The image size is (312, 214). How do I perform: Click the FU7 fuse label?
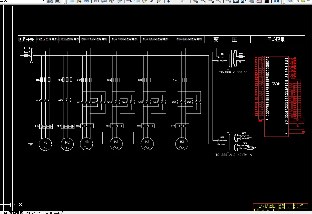point(241,53)
